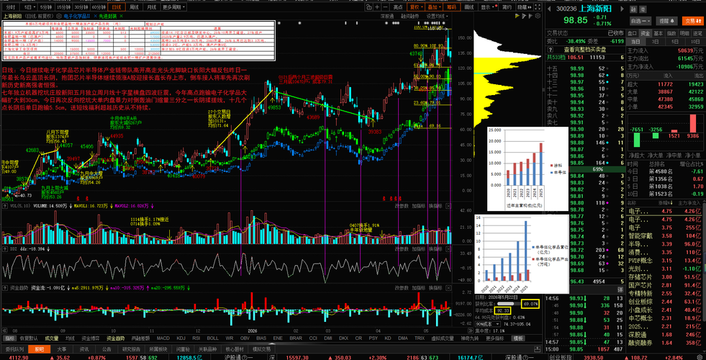Go to previous stock with left arrow

click(x=549, y=9)
